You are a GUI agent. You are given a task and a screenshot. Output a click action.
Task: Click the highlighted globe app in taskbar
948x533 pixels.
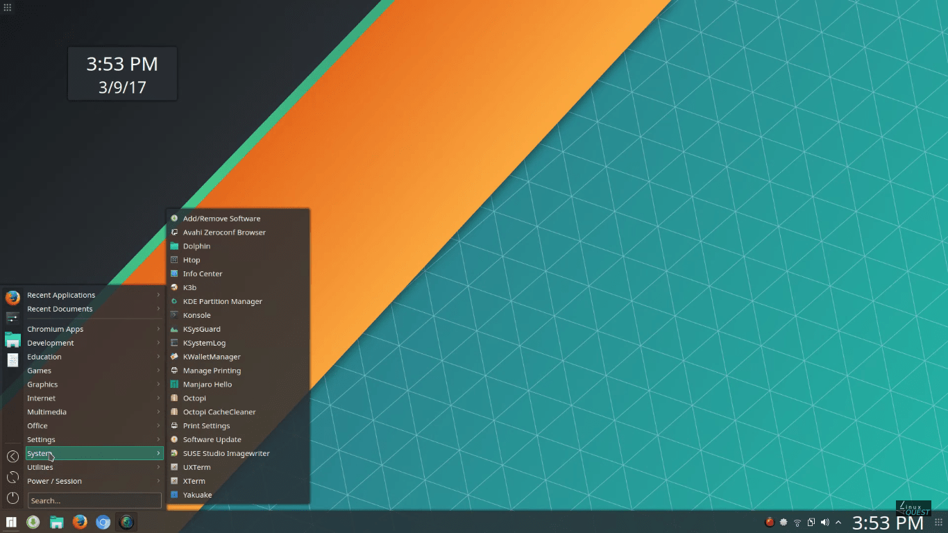(126, 522)
